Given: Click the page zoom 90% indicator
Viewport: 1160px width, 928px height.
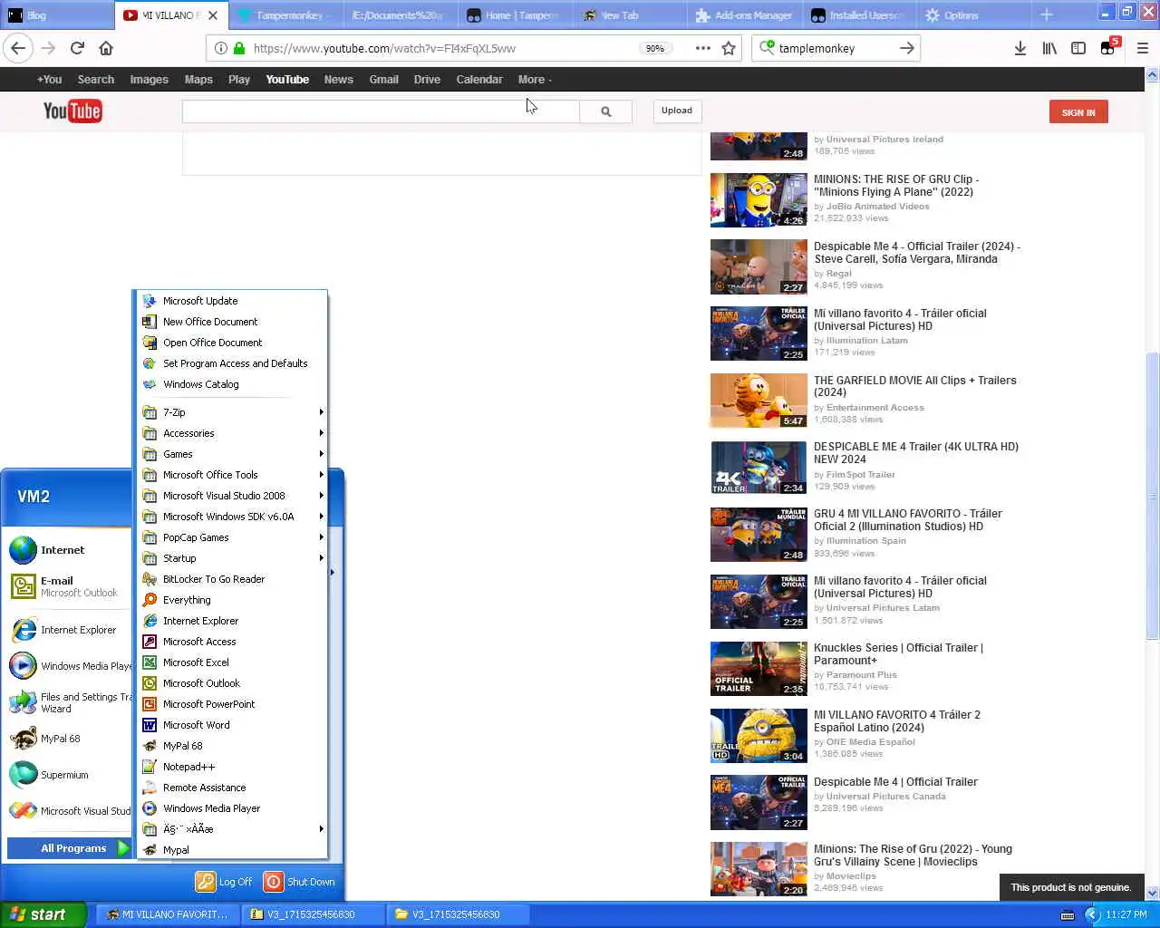Looking at the screenshot, I should [x=654, y=48].
